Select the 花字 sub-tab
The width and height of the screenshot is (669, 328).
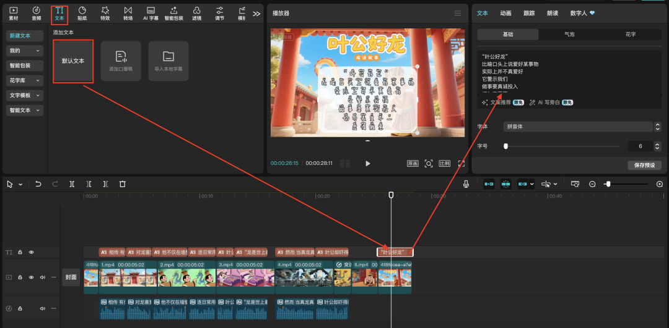point(630,35)
